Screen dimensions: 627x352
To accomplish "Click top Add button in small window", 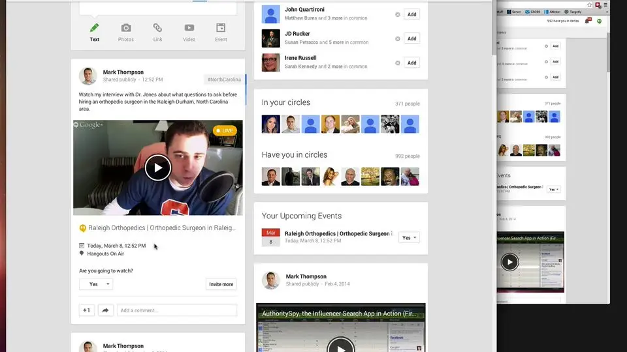I will pos(555,46).
